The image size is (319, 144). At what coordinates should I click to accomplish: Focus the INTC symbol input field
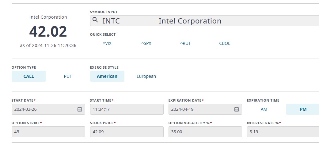[204, 21]
